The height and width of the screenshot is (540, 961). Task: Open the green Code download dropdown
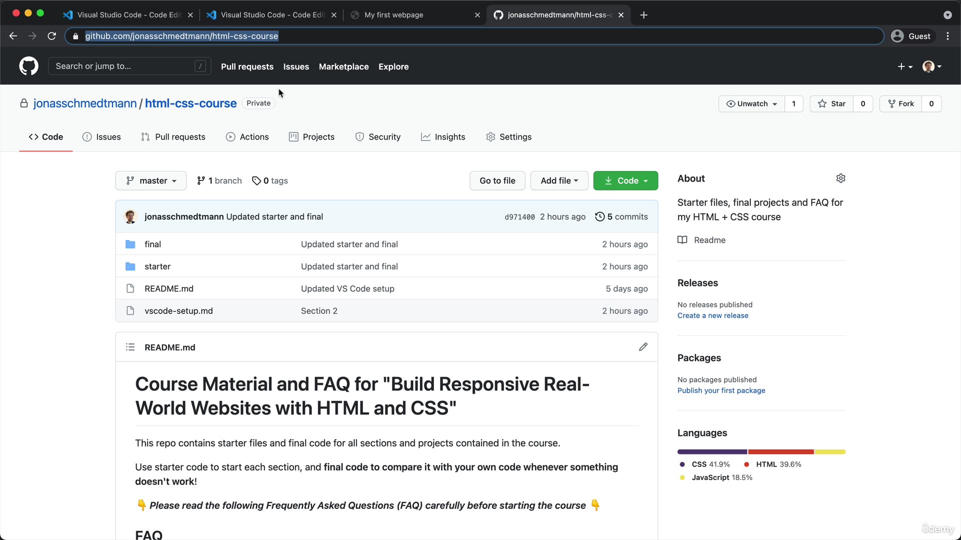tap(625, 180)
